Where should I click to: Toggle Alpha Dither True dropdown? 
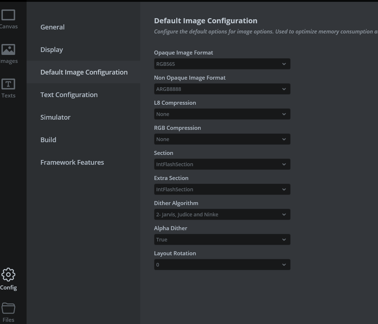coord(222,240)
